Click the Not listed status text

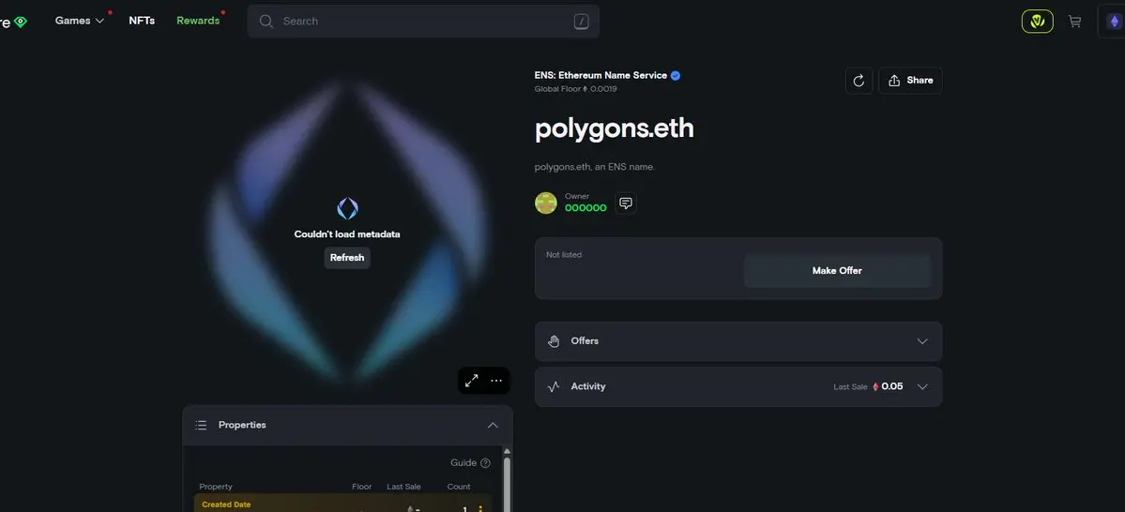[564, 254]
